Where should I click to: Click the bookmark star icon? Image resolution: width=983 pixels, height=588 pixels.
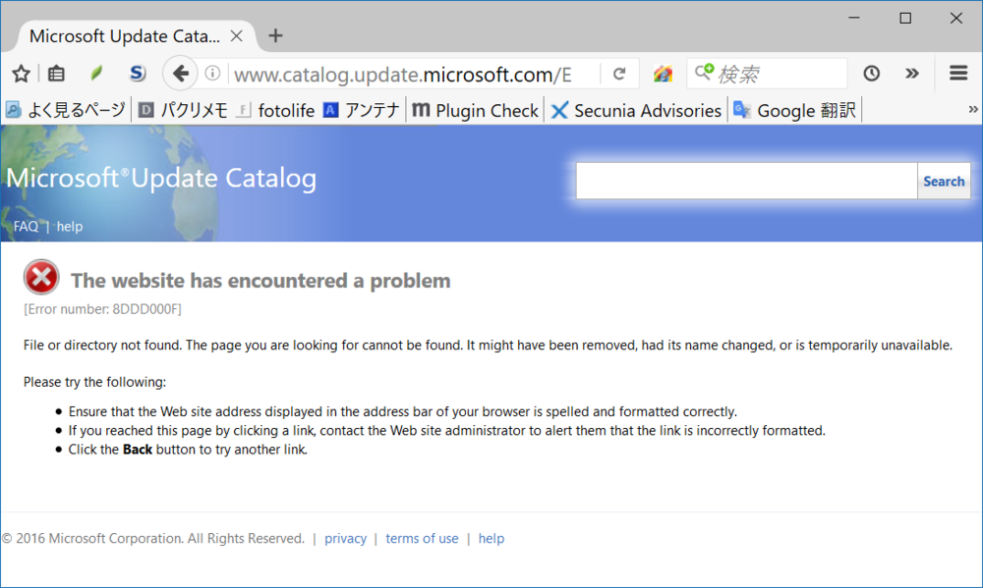click(22, 74)
